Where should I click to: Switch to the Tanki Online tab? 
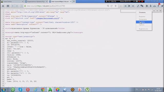(12, 2)
